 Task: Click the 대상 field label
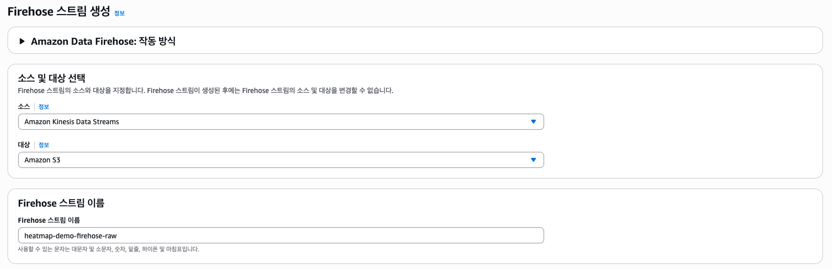click(x=24, y=145)
